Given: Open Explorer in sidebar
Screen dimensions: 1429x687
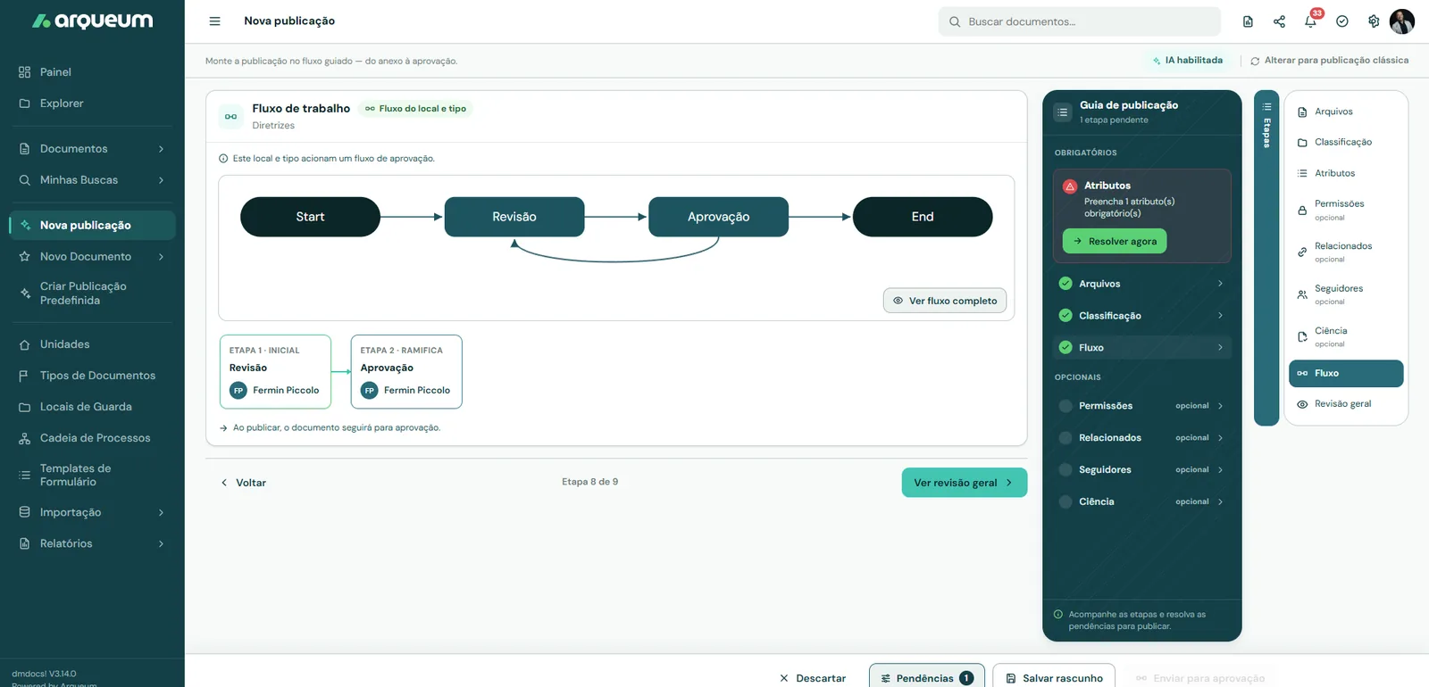Looking at the screenshot, I should click(92, 103).
